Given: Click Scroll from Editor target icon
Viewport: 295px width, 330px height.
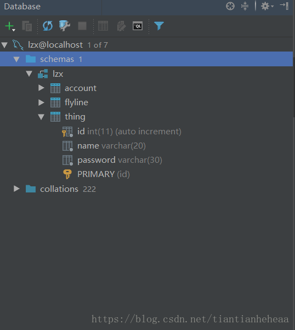Looking at the screenshot, I should [230, 6].
